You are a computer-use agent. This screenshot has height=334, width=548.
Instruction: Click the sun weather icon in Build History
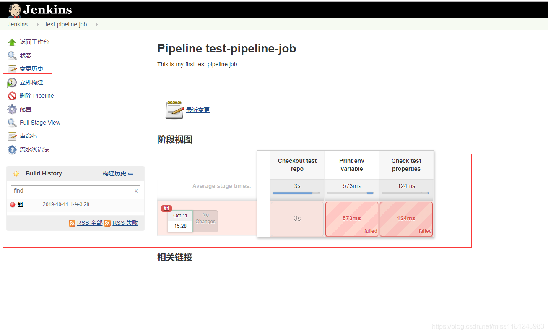[16, 173]
